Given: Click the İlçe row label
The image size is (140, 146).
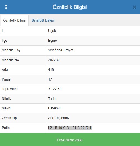Looking at the screenshot, I should [x=4, y=41].
